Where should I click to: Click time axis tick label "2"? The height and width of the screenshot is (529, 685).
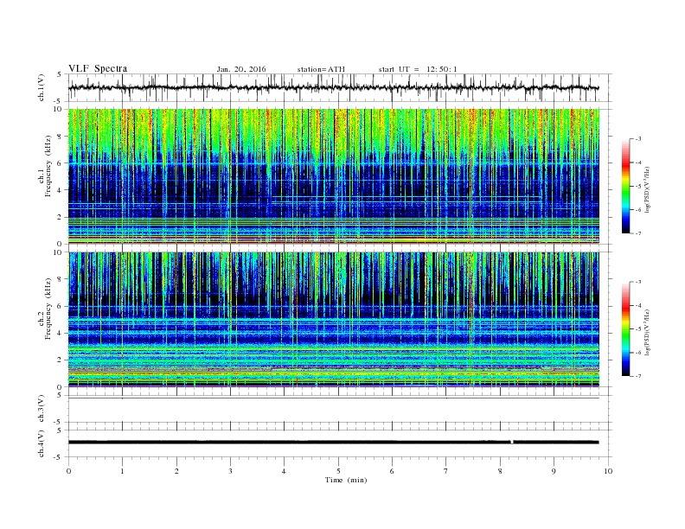tap(176, 471)
